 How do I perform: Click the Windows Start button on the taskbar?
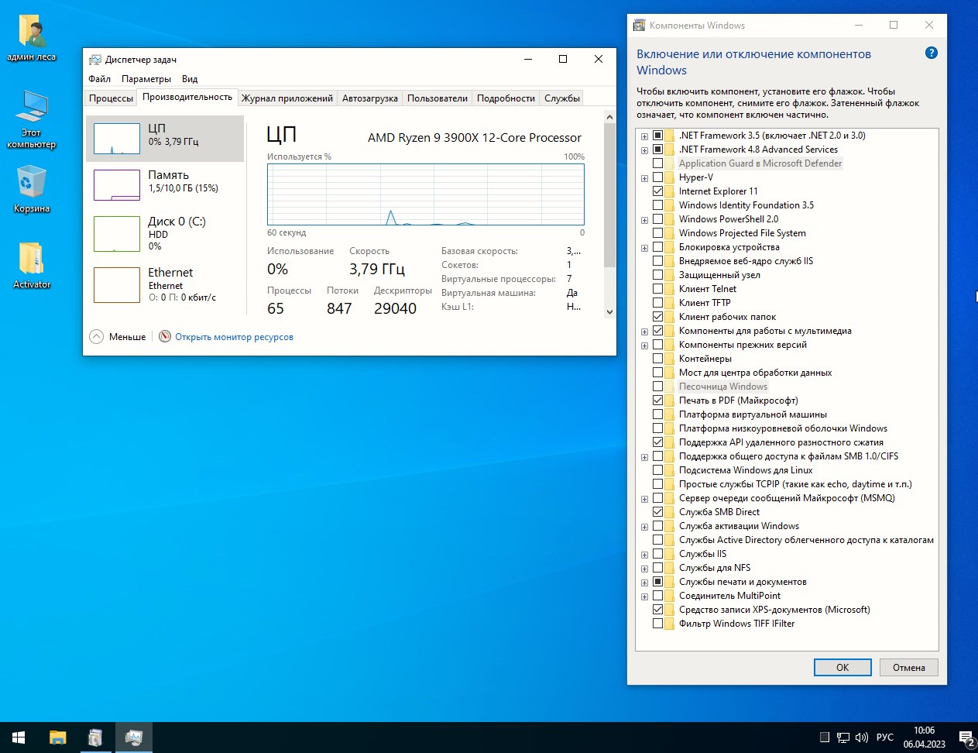[19, 738]
